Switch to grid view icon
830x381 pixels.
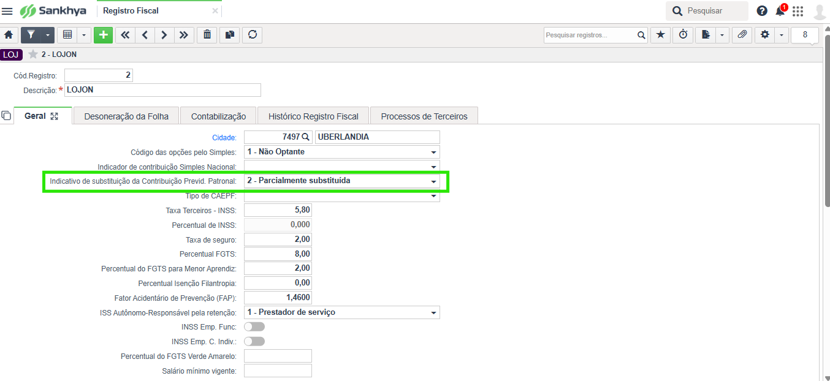pos(67,35)
